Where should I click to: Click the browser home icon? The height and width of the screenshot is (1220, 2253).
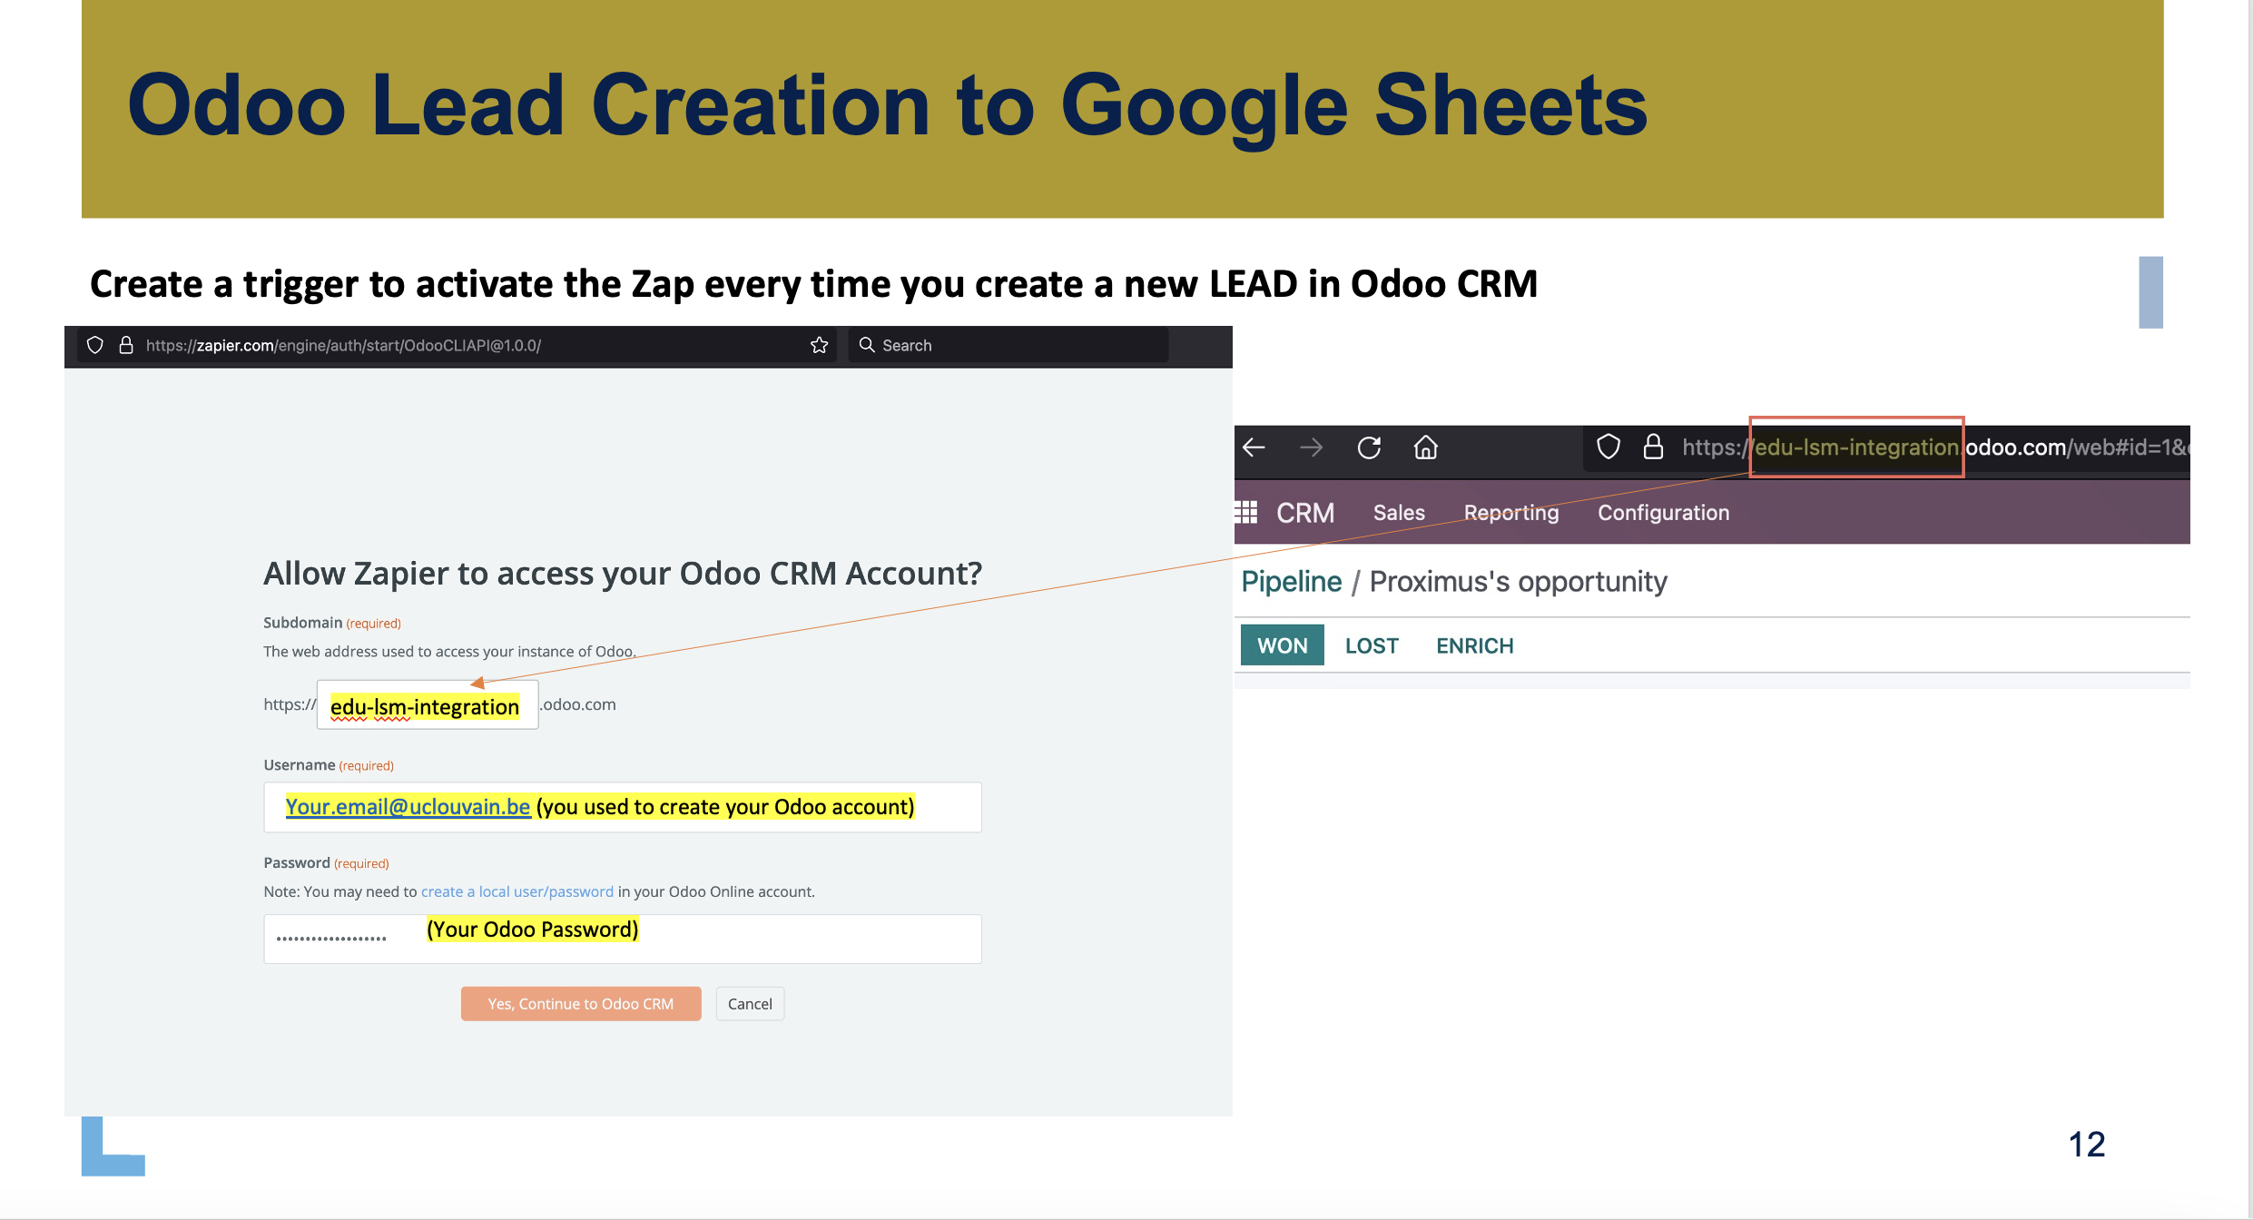coord(1425,448)
